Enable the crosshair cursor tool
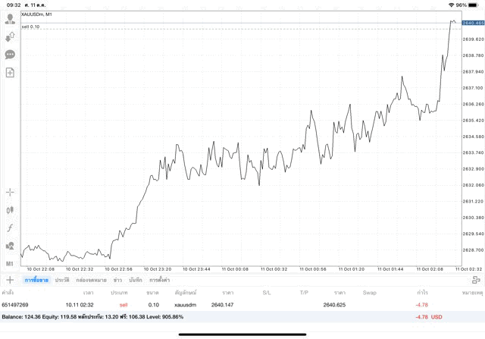 (10, 193)
